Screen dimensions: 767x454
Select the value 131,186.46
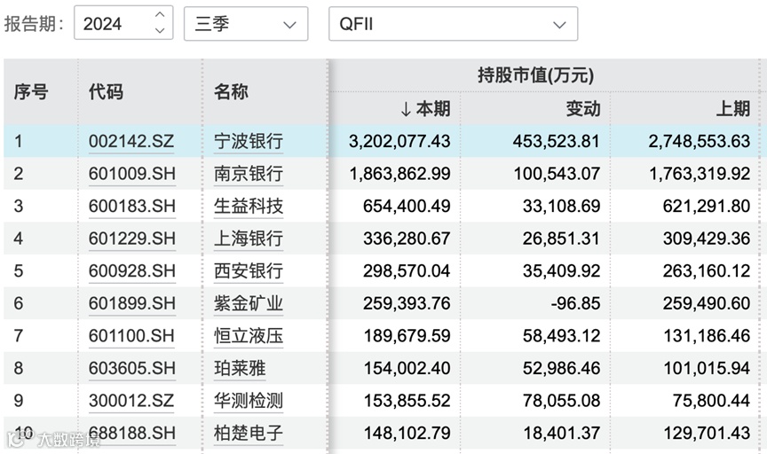[x=707, y=336]
